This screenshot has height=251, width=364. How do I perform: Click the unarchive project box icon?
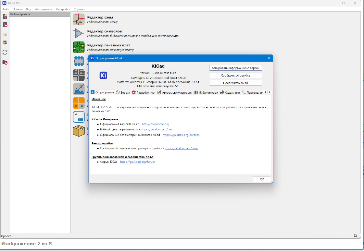coord(5,42)
